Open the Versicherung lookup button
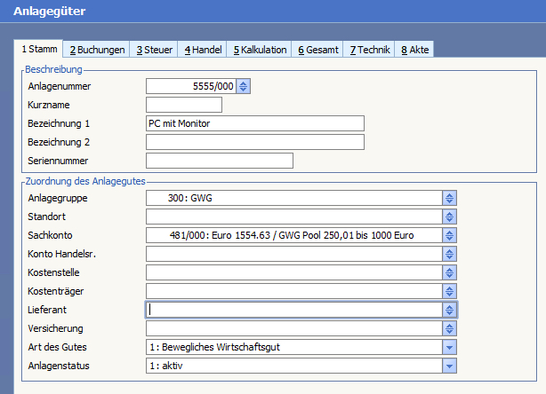The image size is (546, 394). (450, 328)
